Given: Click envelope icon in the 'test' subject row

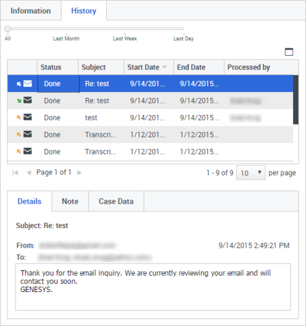Looking at the screenshot, I should (28, 117).
